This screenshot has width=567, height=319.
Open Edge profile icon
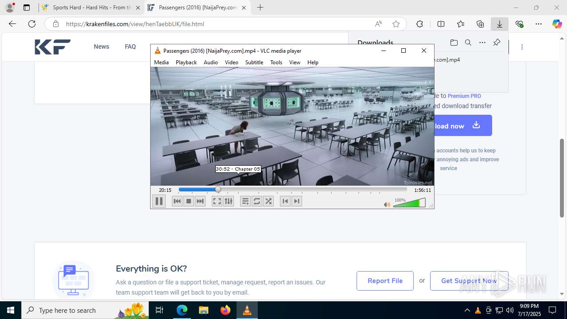click(10, 8)
